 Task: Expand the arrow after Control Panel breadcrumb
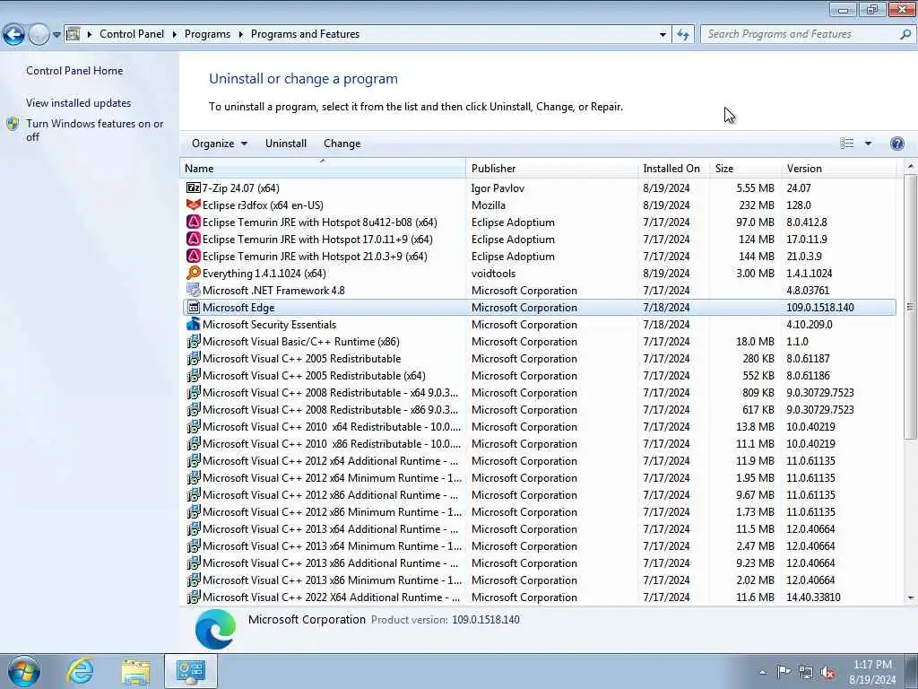point(175,35)
